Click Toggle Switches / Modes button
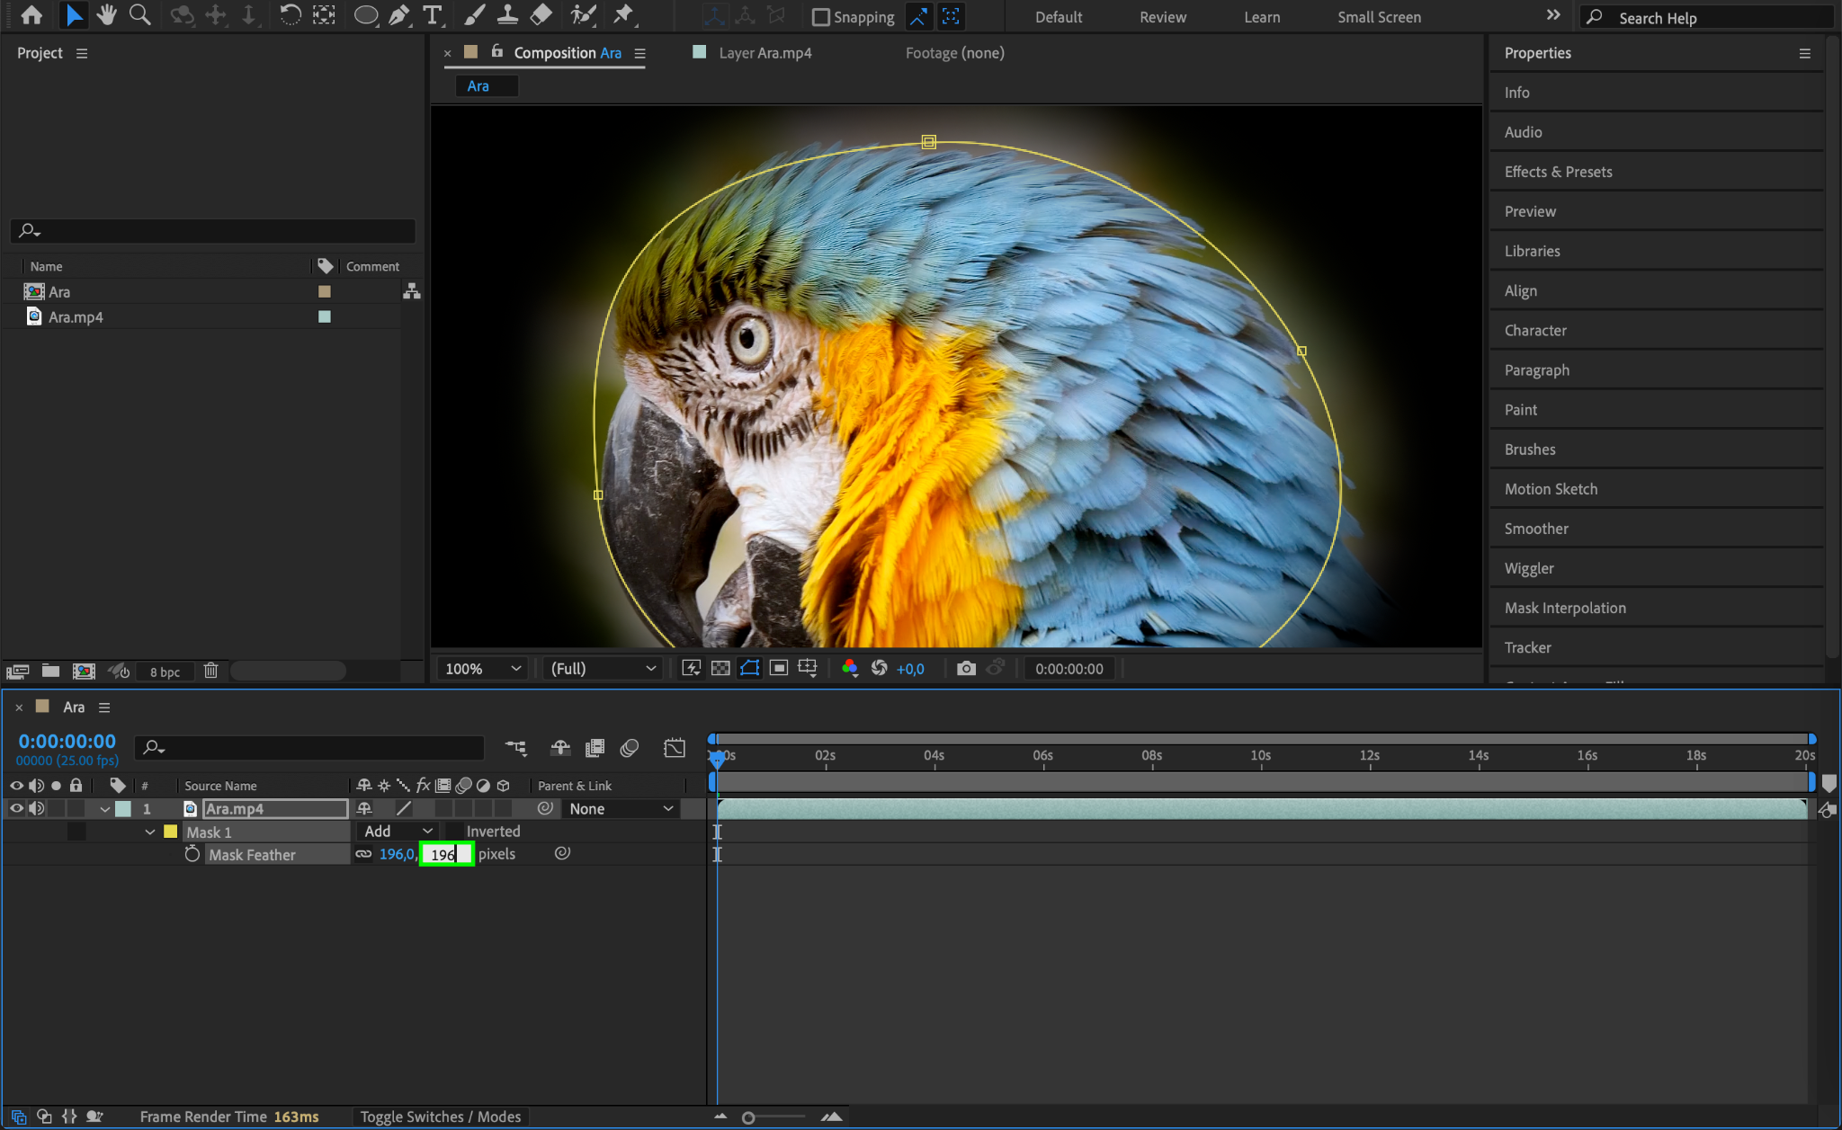This screenshot has height=1130, width=1842. (x=441, y=1117)
